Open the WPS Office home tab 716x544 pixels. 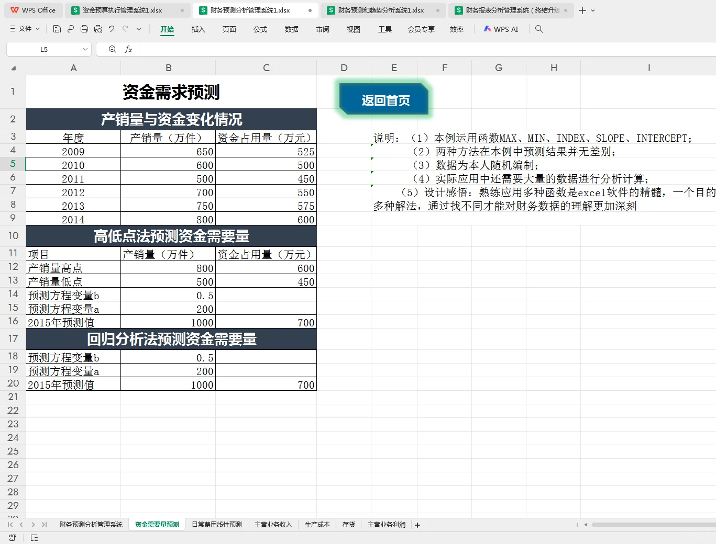pos(33,10)
